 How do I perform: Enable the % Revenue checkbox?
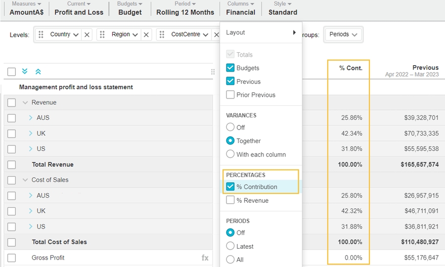230,200
